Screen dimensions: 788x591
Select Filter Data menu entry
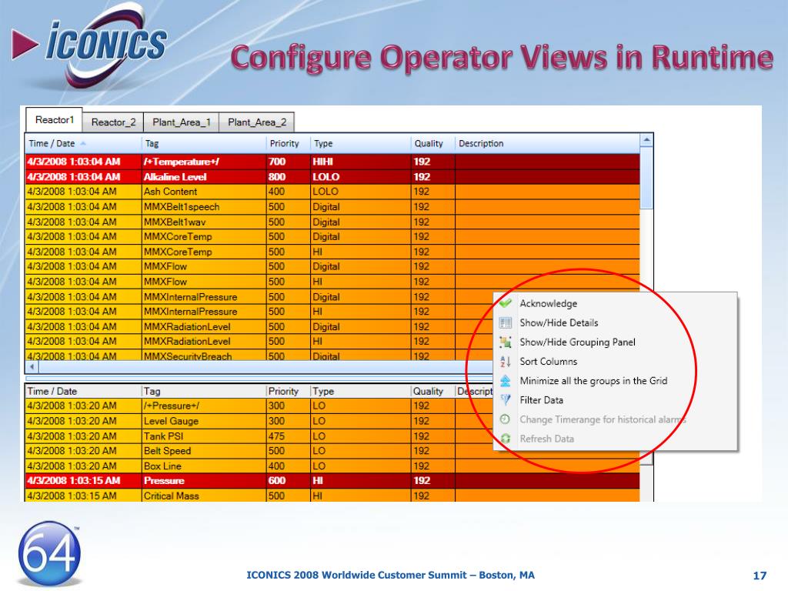(616, 400)
